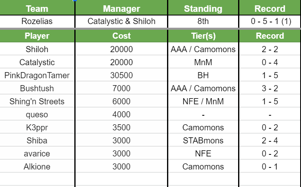301x187 pixels.
Task: Click the NFE / MnM tier cell
Action: tap(203, 101)
